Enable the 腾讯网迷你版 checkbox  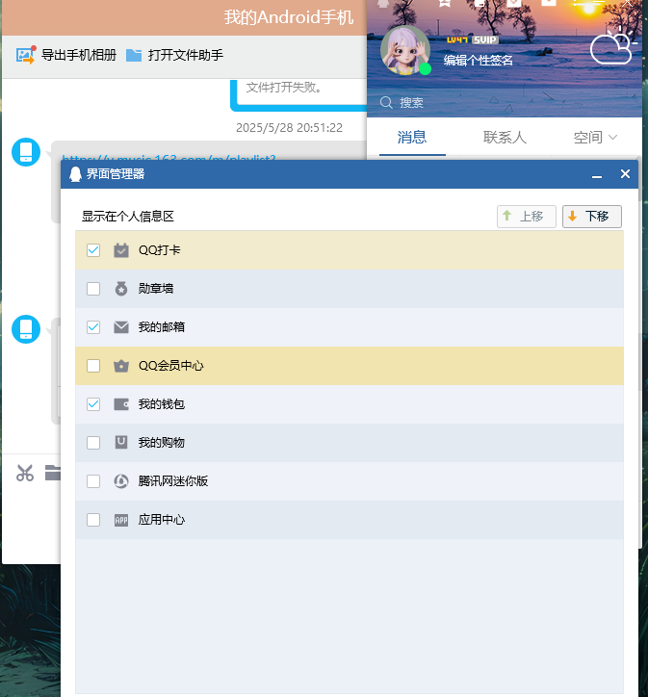coord(93,481)
